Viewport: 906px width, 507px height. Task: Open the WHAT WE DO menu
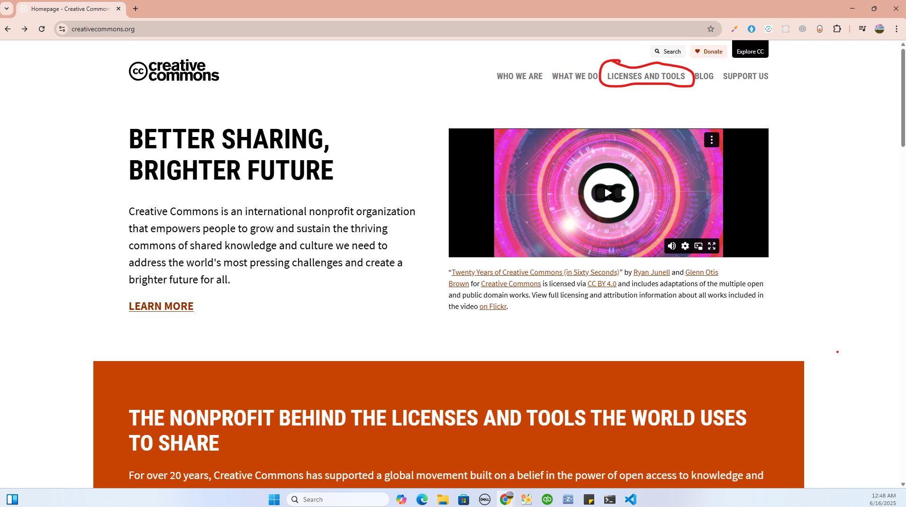click(x=575, y=76)
